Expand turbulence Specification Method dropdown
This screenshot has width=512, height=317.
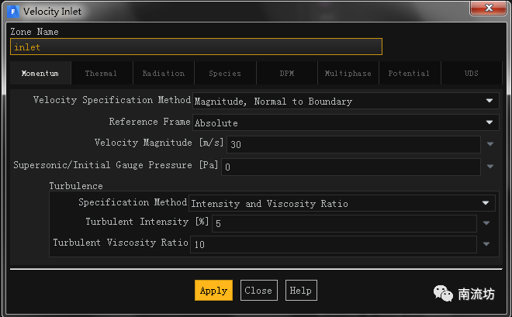342,203
